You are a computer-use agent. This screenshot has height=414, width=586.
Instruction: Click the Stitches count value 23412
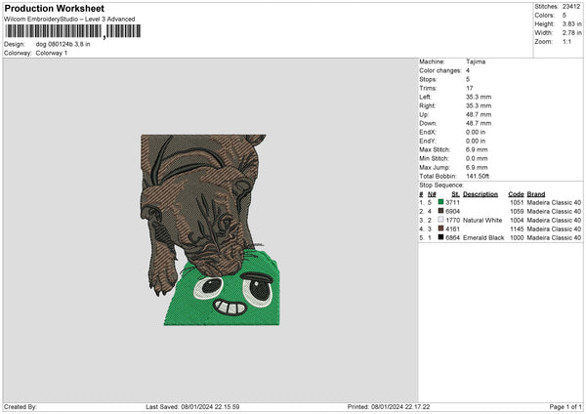(x=572, y=7)
